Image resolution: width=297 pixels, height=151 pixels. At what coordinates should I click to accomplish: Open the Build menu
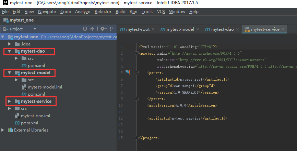coord(120,12)
